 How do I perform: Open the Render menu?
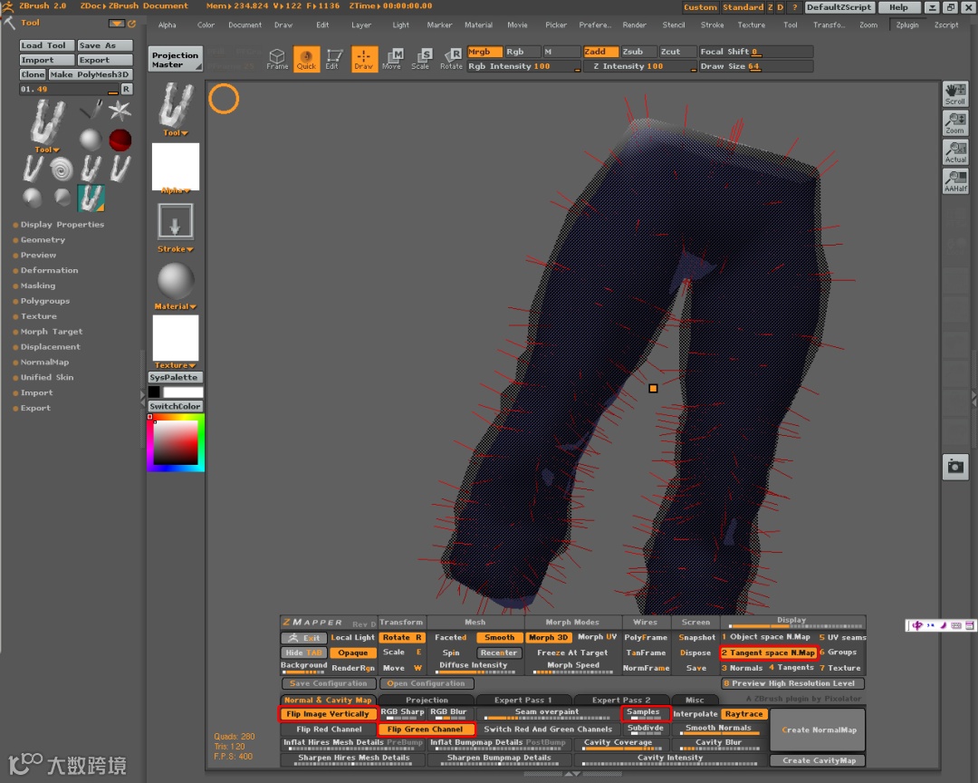click(x=634, y=25)
